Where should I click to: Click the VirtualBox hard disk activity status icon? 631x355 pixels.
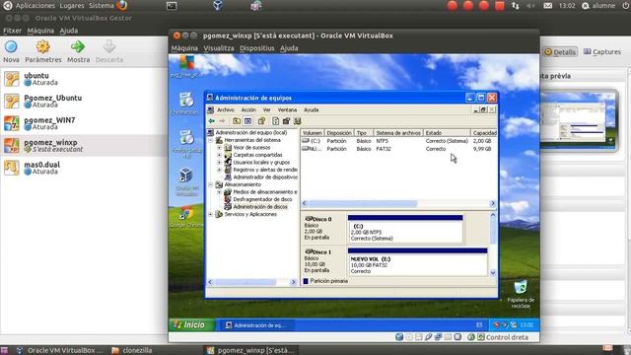pyautogui.click(x=399, y=337)
